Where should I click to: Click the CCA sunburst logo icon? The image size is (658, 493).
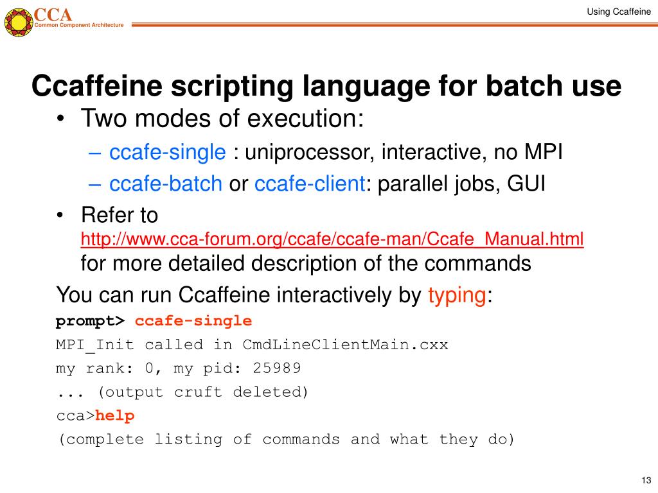pyautogui.click(x=19, y=22)
